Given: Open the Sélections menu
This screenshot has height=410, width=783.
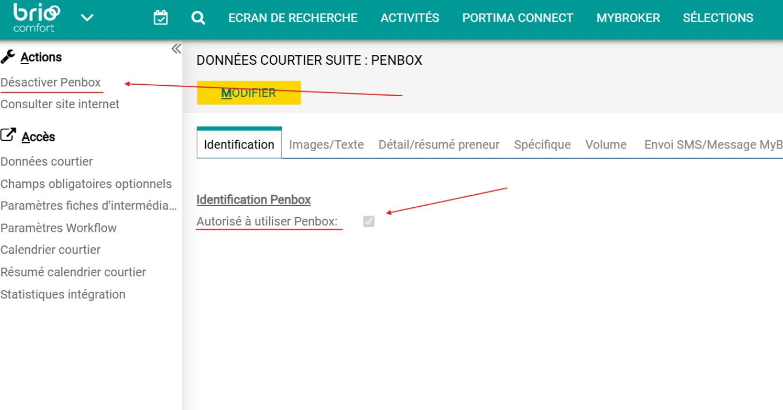Looking at the screenshot, I should click(x=718, y=18).
